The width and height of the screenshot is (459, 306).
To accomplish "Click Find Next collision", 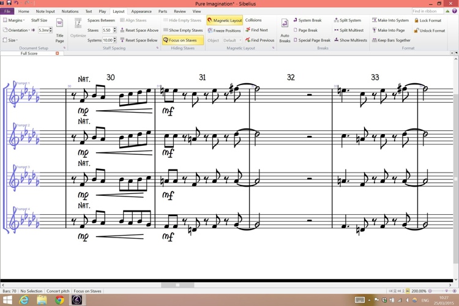I will coord(256,30).
